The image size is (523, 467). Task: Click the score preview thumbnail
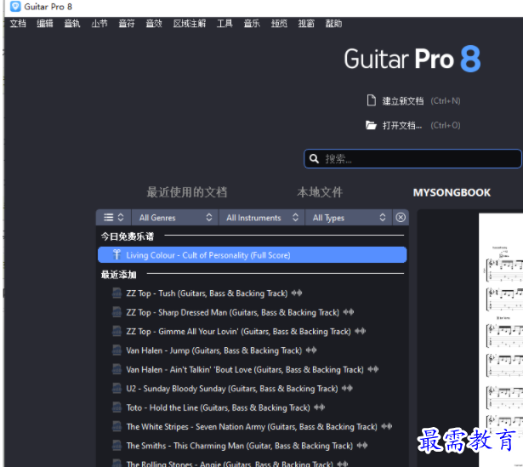(501, 340)
